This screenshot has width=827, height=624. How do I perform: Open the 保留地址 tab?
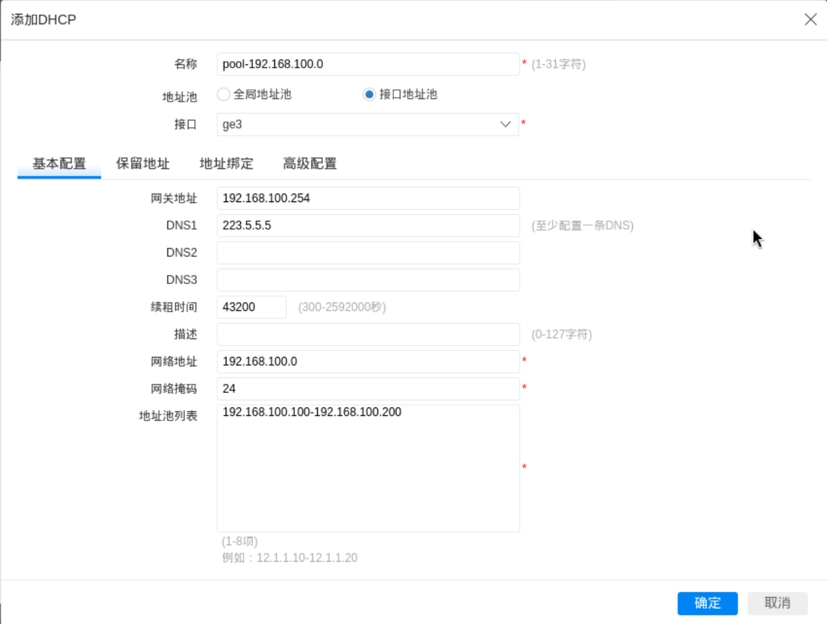click(x=143, y=164)
